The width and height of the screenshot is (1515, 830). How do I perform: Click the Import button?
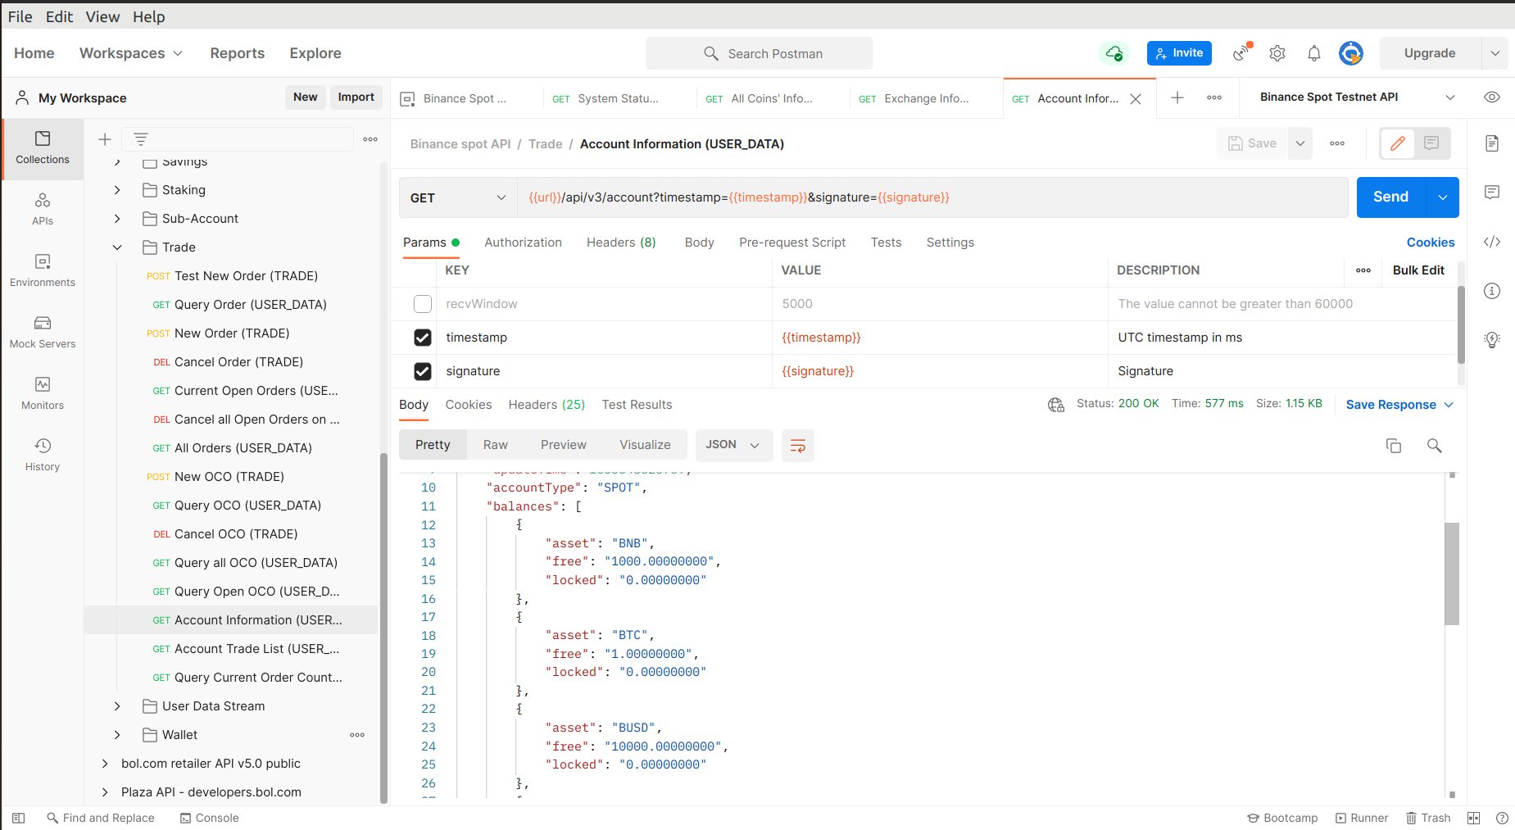pos(356,97)
